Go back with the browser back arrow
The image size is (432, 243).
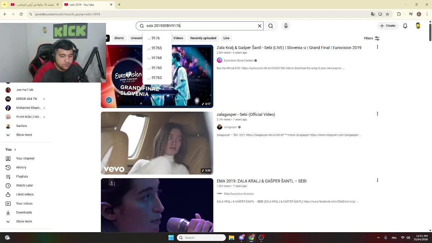[5, 14]
